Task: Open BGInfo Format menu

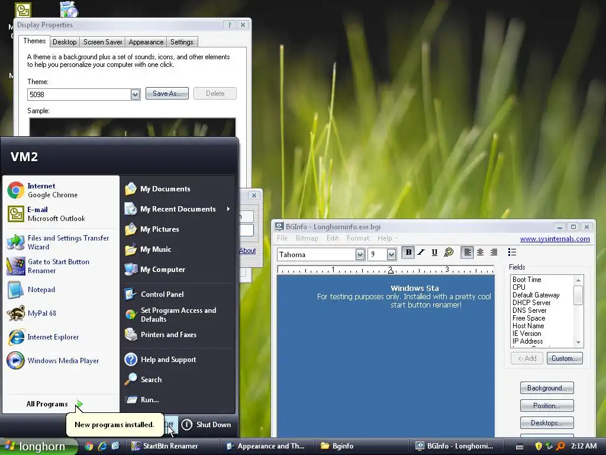Action: pos(358,238)
